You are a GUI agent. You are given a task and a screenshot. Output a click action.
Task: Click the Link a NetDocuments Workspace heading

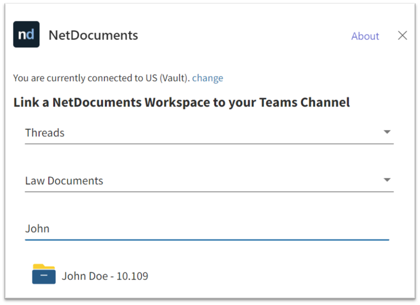[182, 102]
